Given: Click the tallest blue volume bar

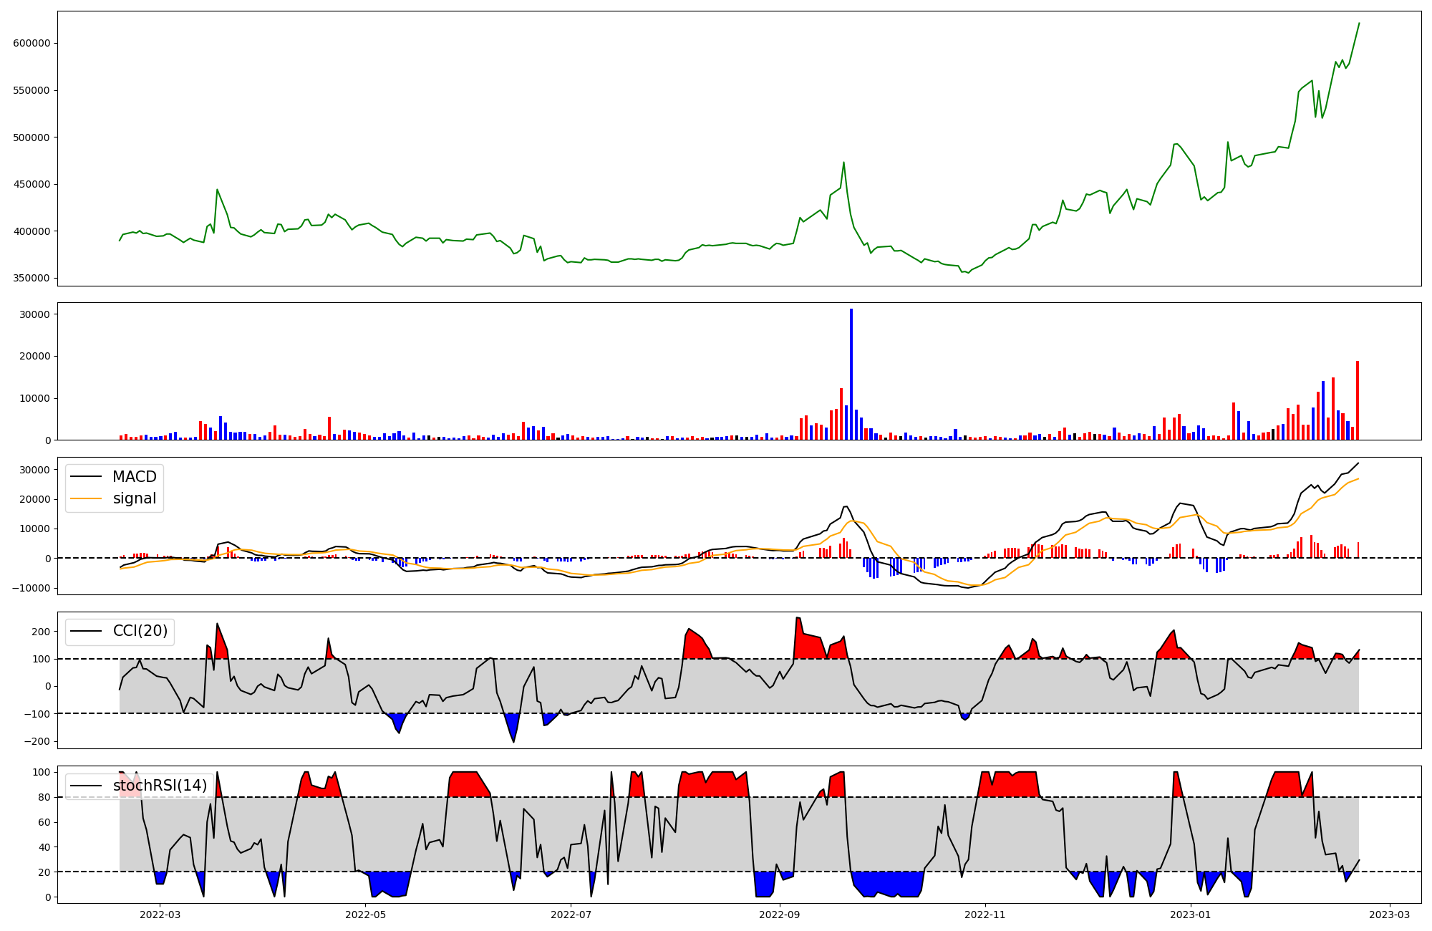Looking at the screenshot, I should pos(851,374).
